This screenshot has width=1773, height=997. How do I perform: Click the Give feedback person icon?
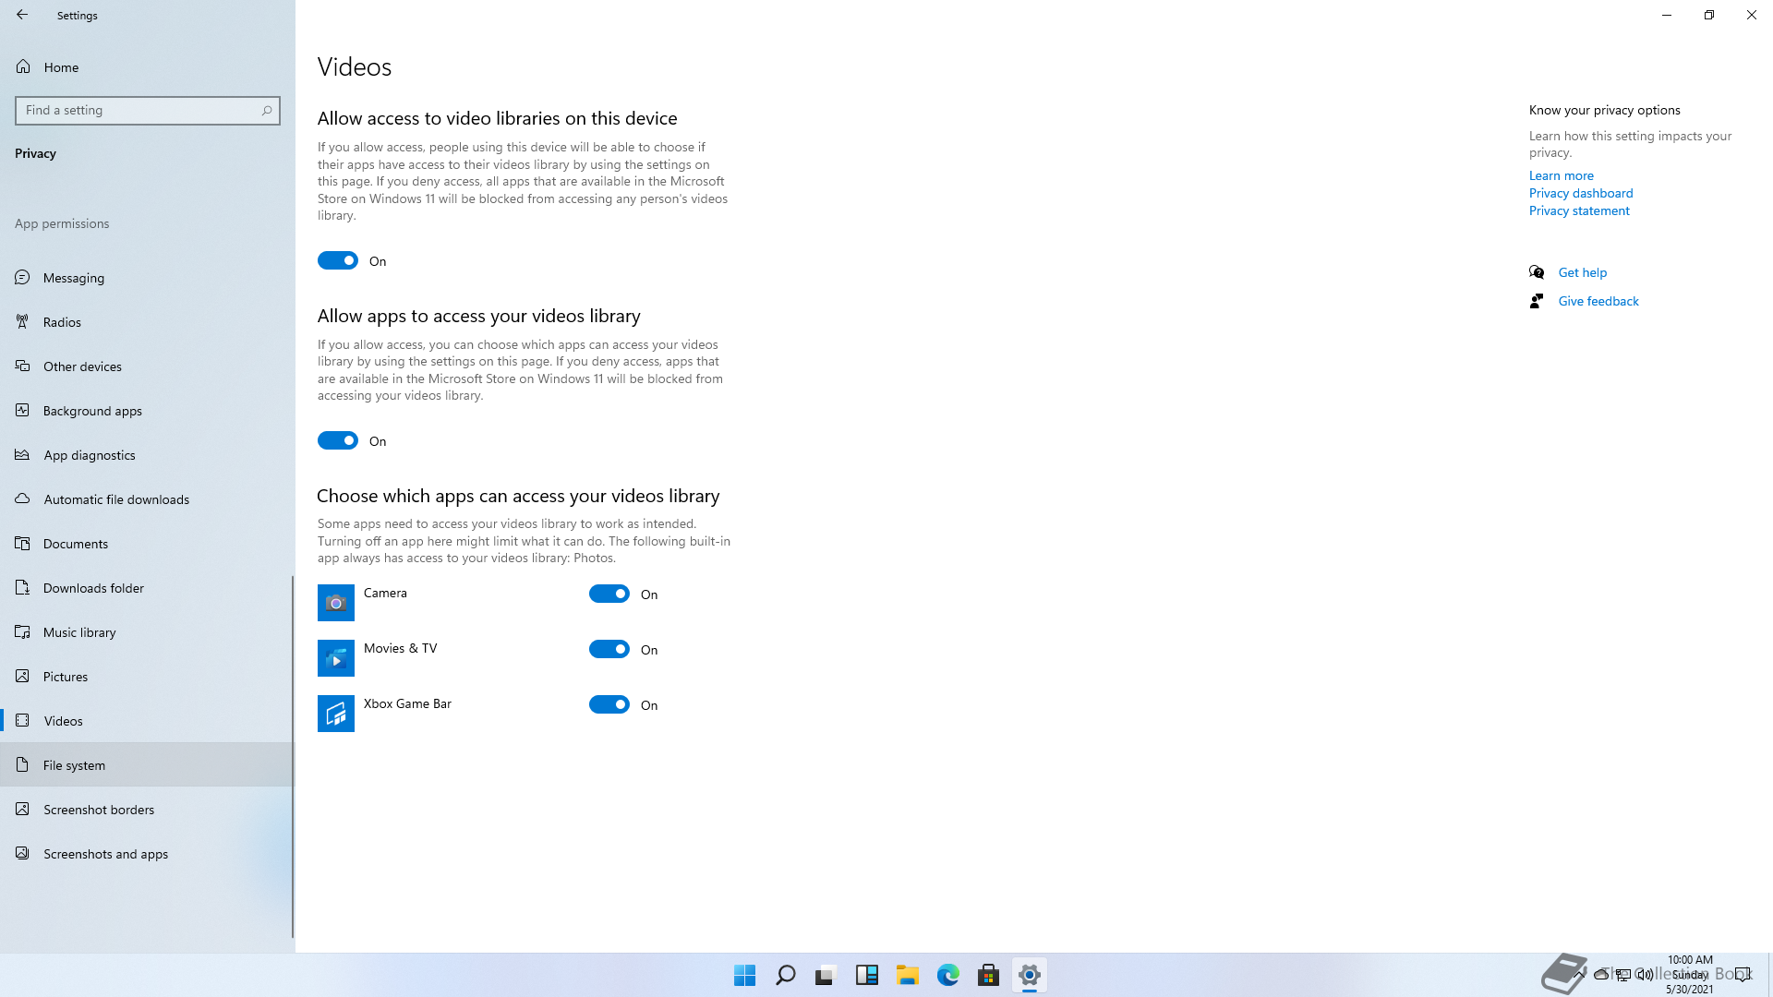1537,301
